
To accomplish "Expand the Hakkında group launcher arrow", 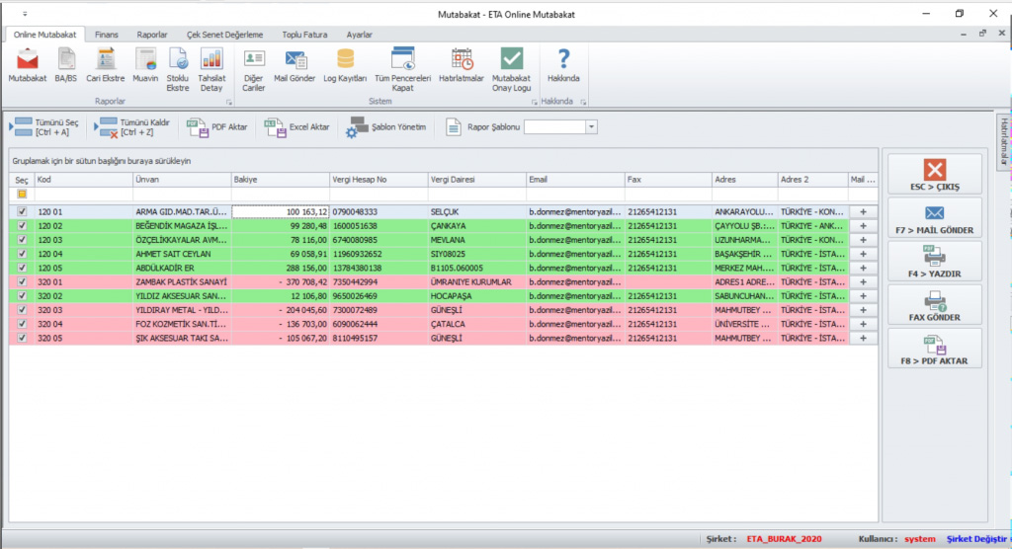I will click(x=583, y=102).
